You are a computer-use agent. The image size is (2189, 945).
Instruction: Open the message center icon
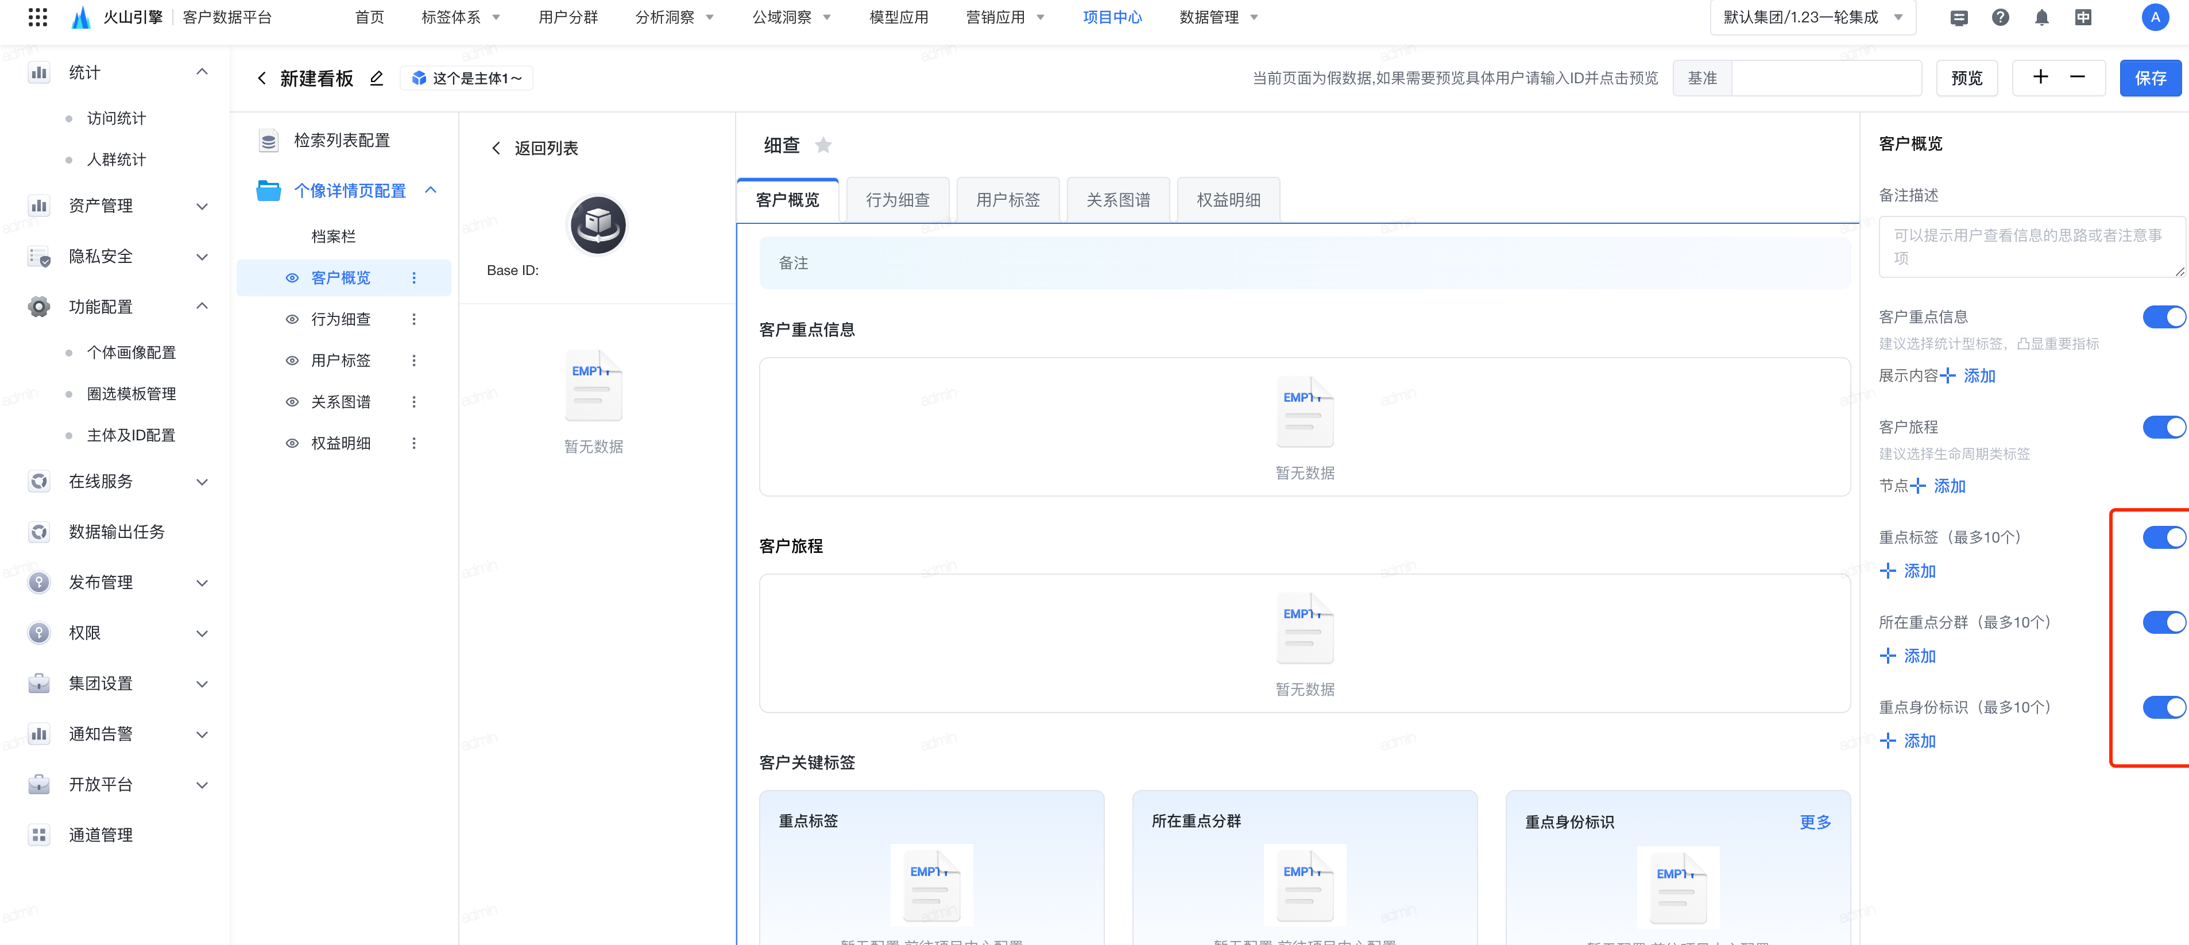click(1959, 18)
